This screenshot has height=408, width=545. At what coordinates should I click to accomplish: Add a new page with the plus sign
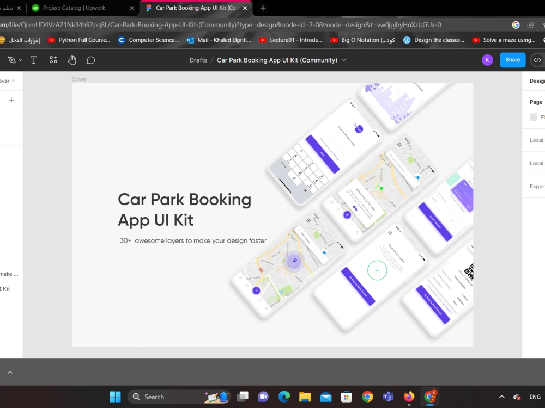click(11, 100)
